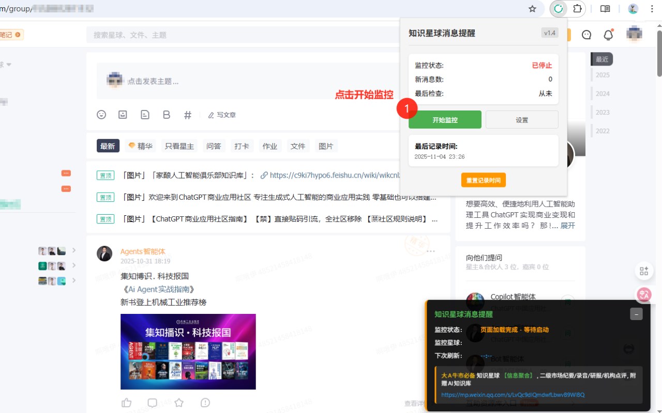The width and height of the screenshot is (662, 413).
Task: Open the chat bubble icon beside the bell
Action: point(586,35)
